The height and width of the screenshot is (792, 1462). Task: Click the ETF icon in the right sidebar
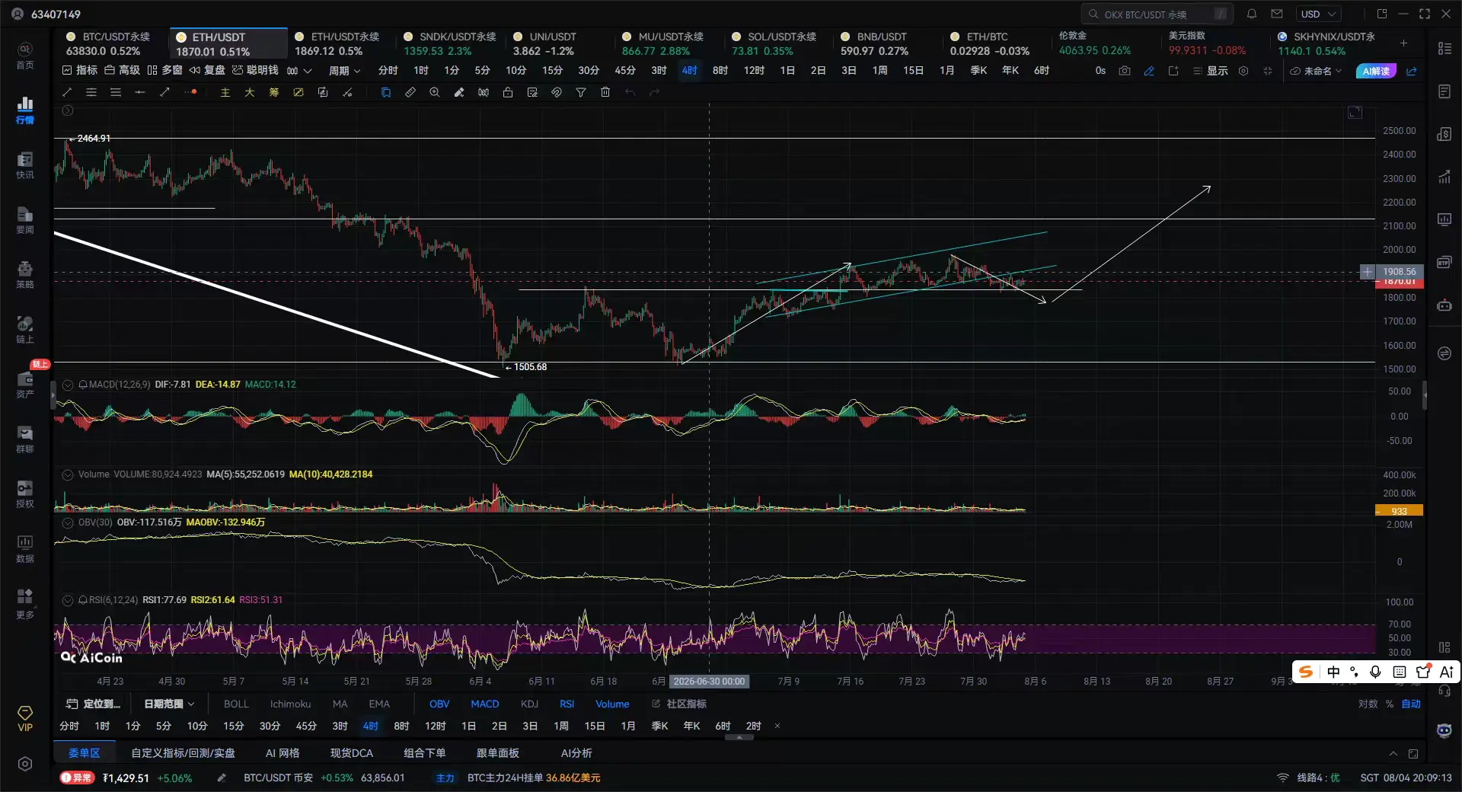pos(1444,263)
